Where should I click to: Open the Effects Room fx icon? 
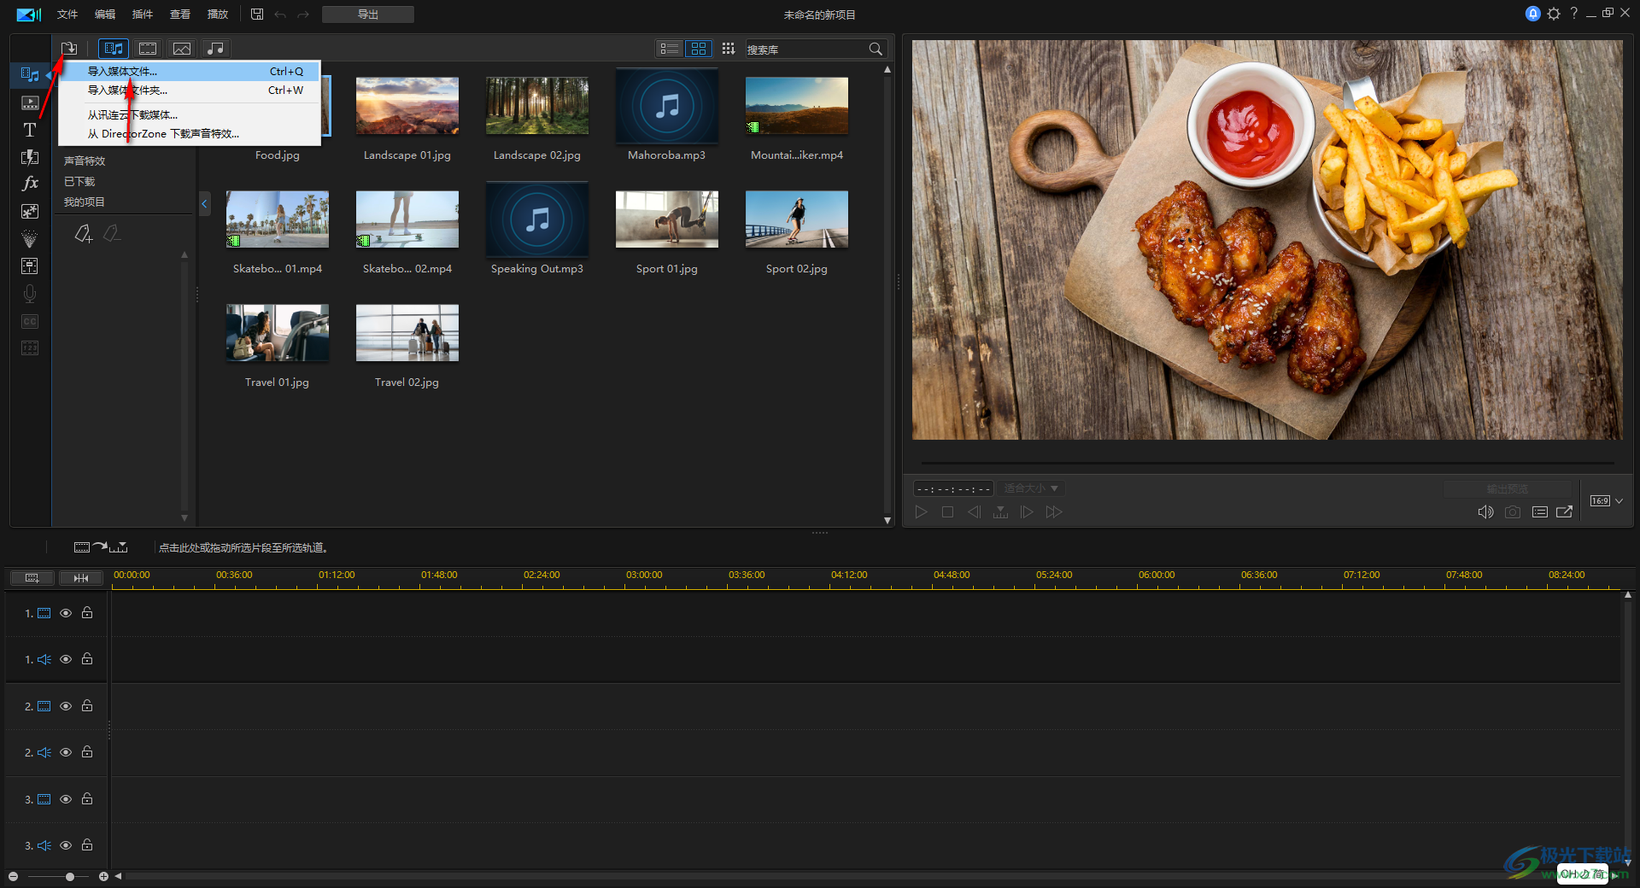[30, 184]
